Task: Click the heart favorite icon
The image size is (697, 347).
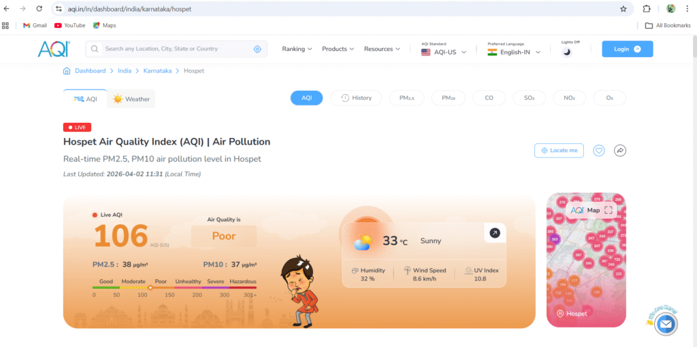Action: point(598,151)
